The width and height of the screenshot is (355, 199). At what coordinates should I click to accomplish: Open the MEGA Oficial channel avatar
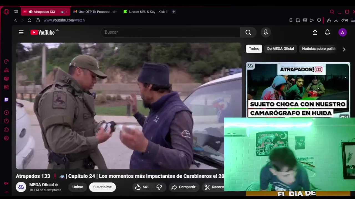[21, 187]
